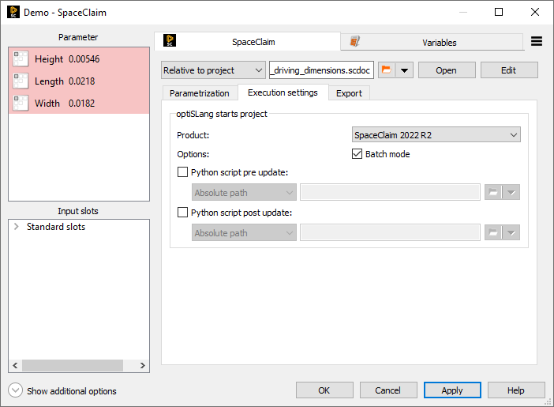Viewport: 554px width, 407px height.
Task: Open the hamburger menu icon
Action: pos(537,41)
